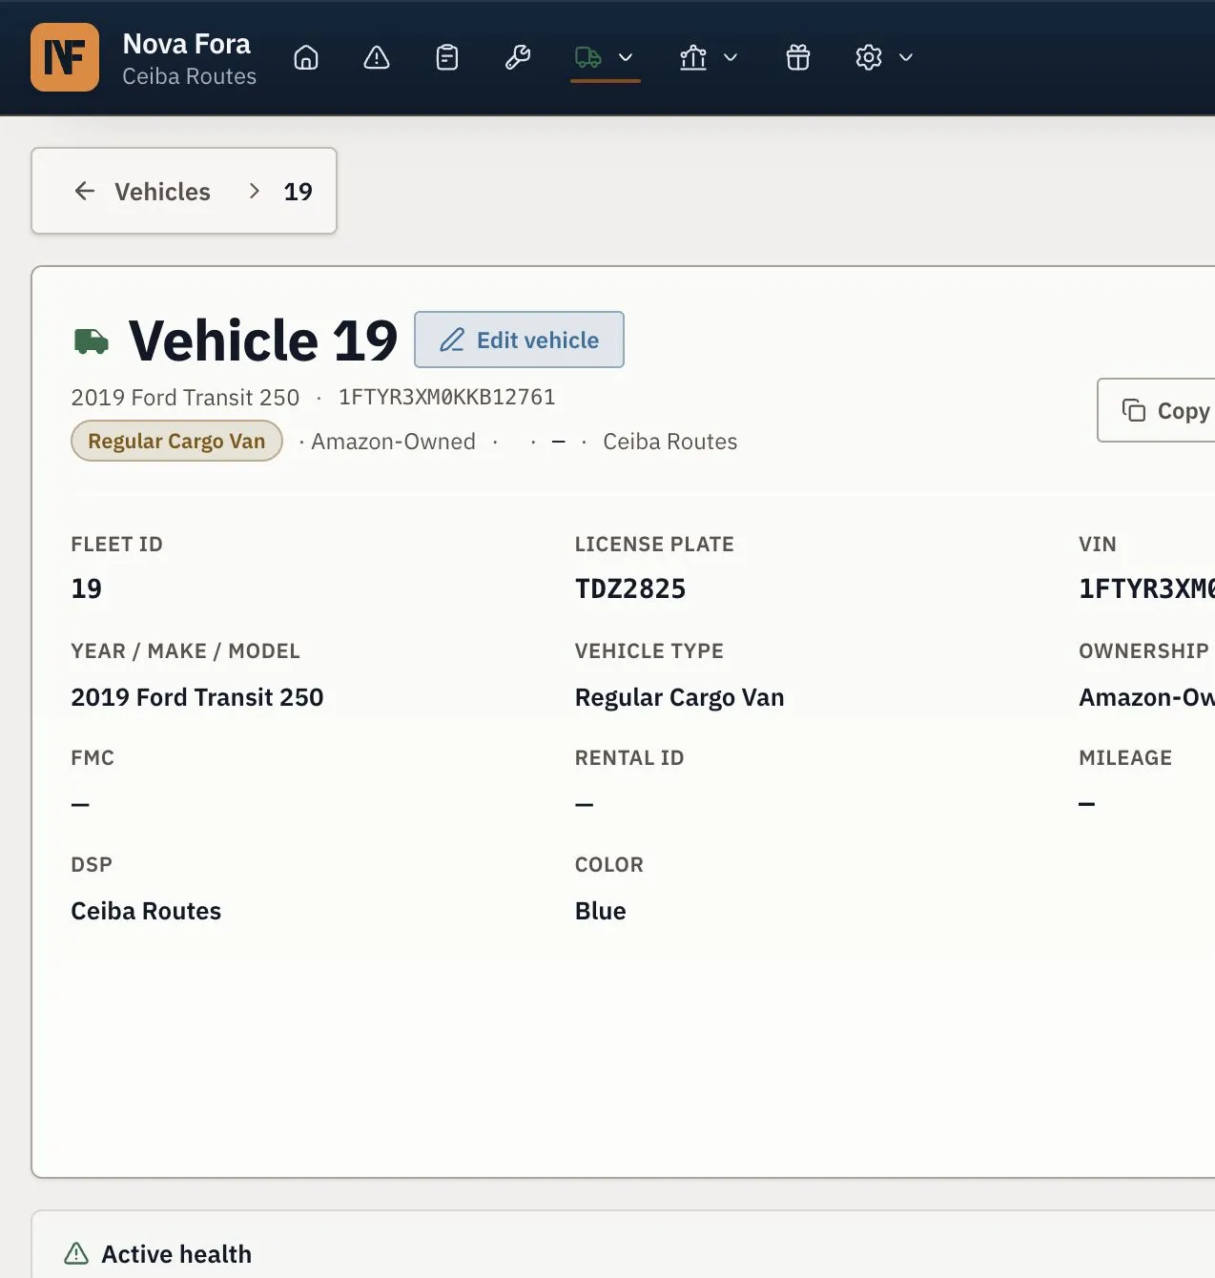Screen dimensions: 1215x1278
Task: Click the Color value Blue
Action: (601, 911)
